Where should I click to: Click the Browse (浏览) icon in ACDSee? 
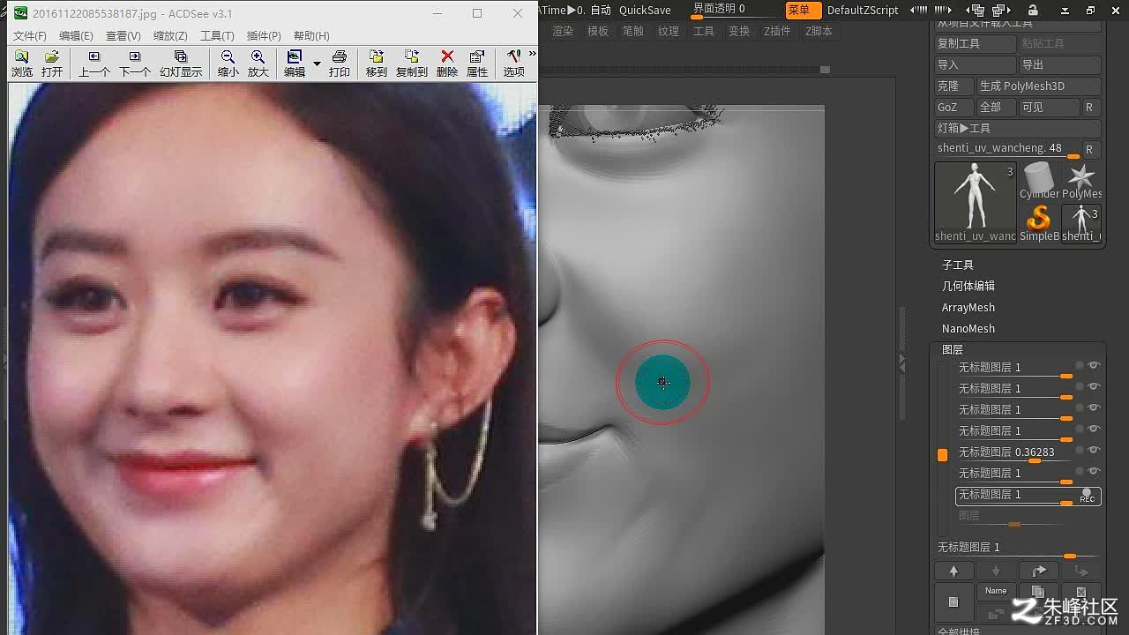[22, 63]
